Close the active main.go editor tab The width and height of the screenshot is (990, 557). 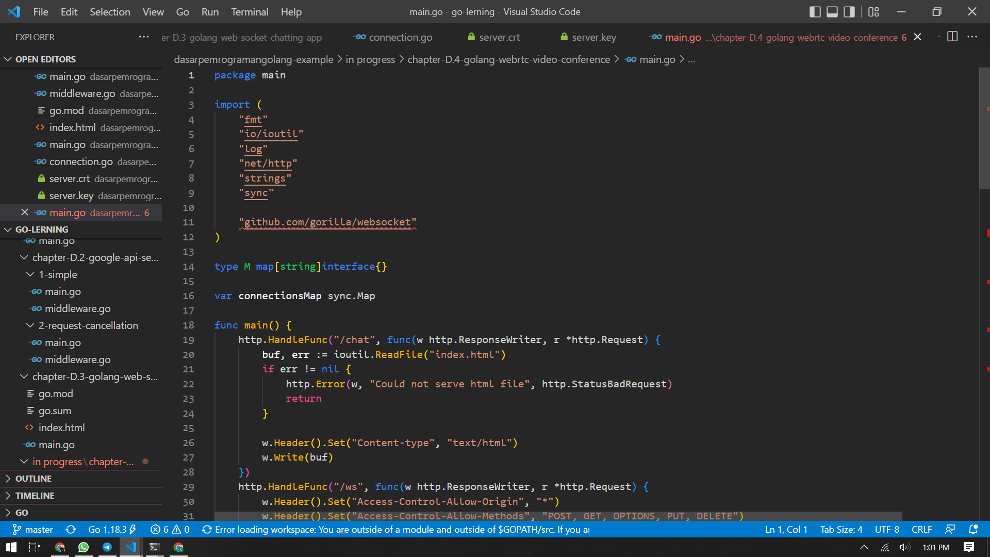coord(917,37)
